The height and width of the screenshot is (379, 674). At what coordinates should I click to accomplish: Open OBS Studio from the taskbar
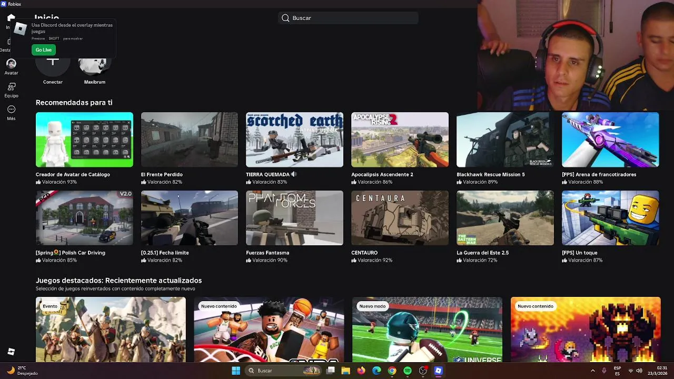click(423, 371)
